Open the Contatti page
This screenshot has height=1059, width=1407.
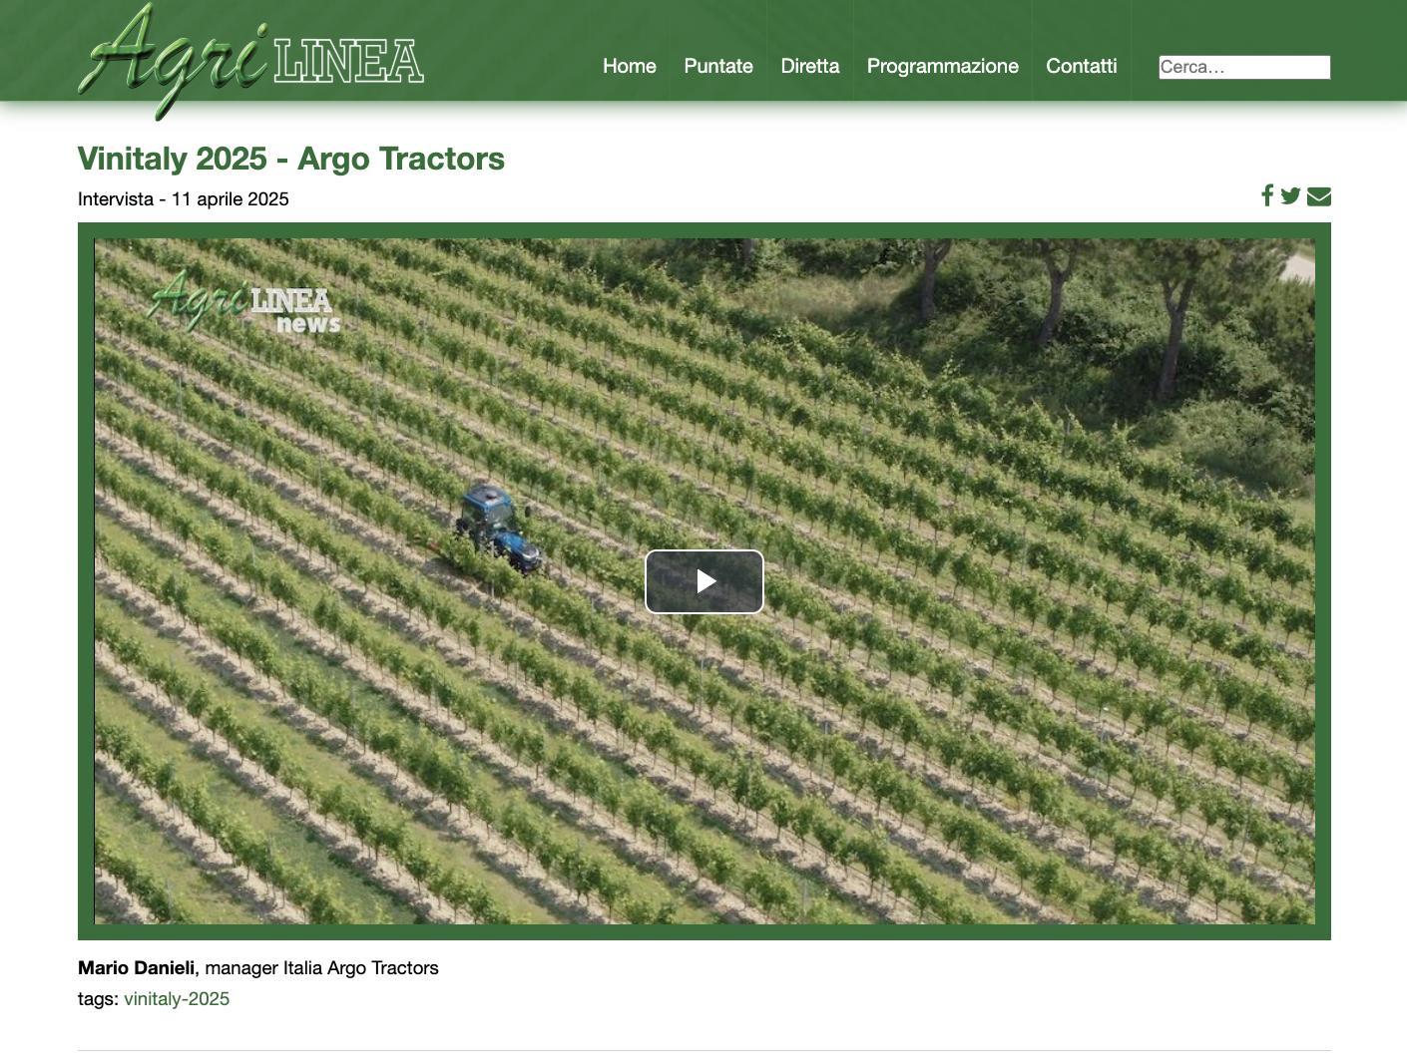(1082, 66)
